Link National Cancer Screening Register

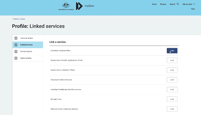tap(172, 109)
